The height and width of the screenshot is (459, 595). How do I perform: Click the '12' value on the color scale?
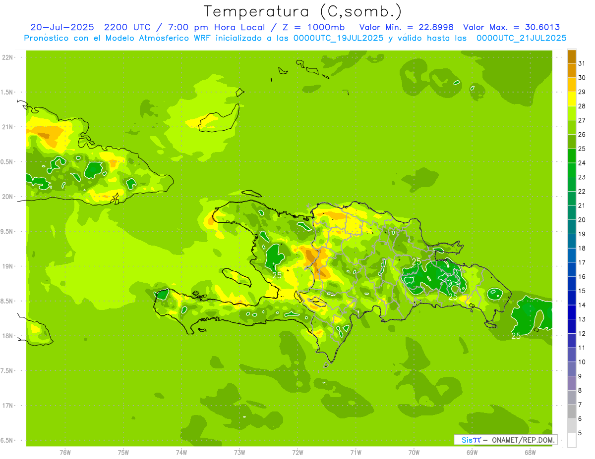coord(582,334)
